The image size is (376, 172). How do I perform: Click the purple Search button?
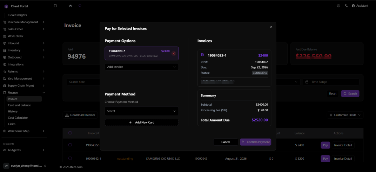(x=350, y=94)
